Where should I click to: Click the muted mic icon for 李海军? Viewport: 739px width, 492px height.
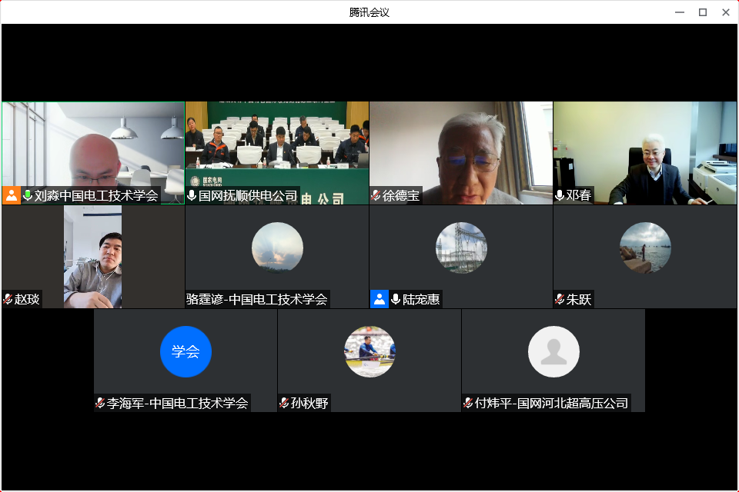point(100,403)
